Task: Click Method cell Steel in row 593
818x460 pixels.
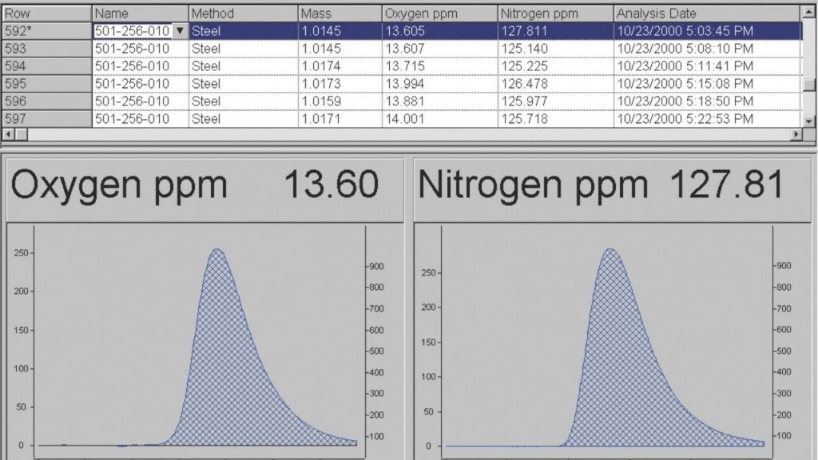Action: [x=243, y=49]
